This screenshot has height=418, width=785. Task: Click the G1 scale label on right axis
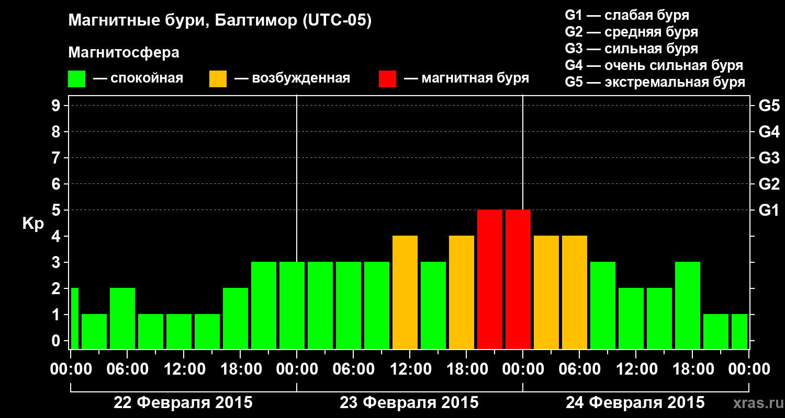[769, 210]
